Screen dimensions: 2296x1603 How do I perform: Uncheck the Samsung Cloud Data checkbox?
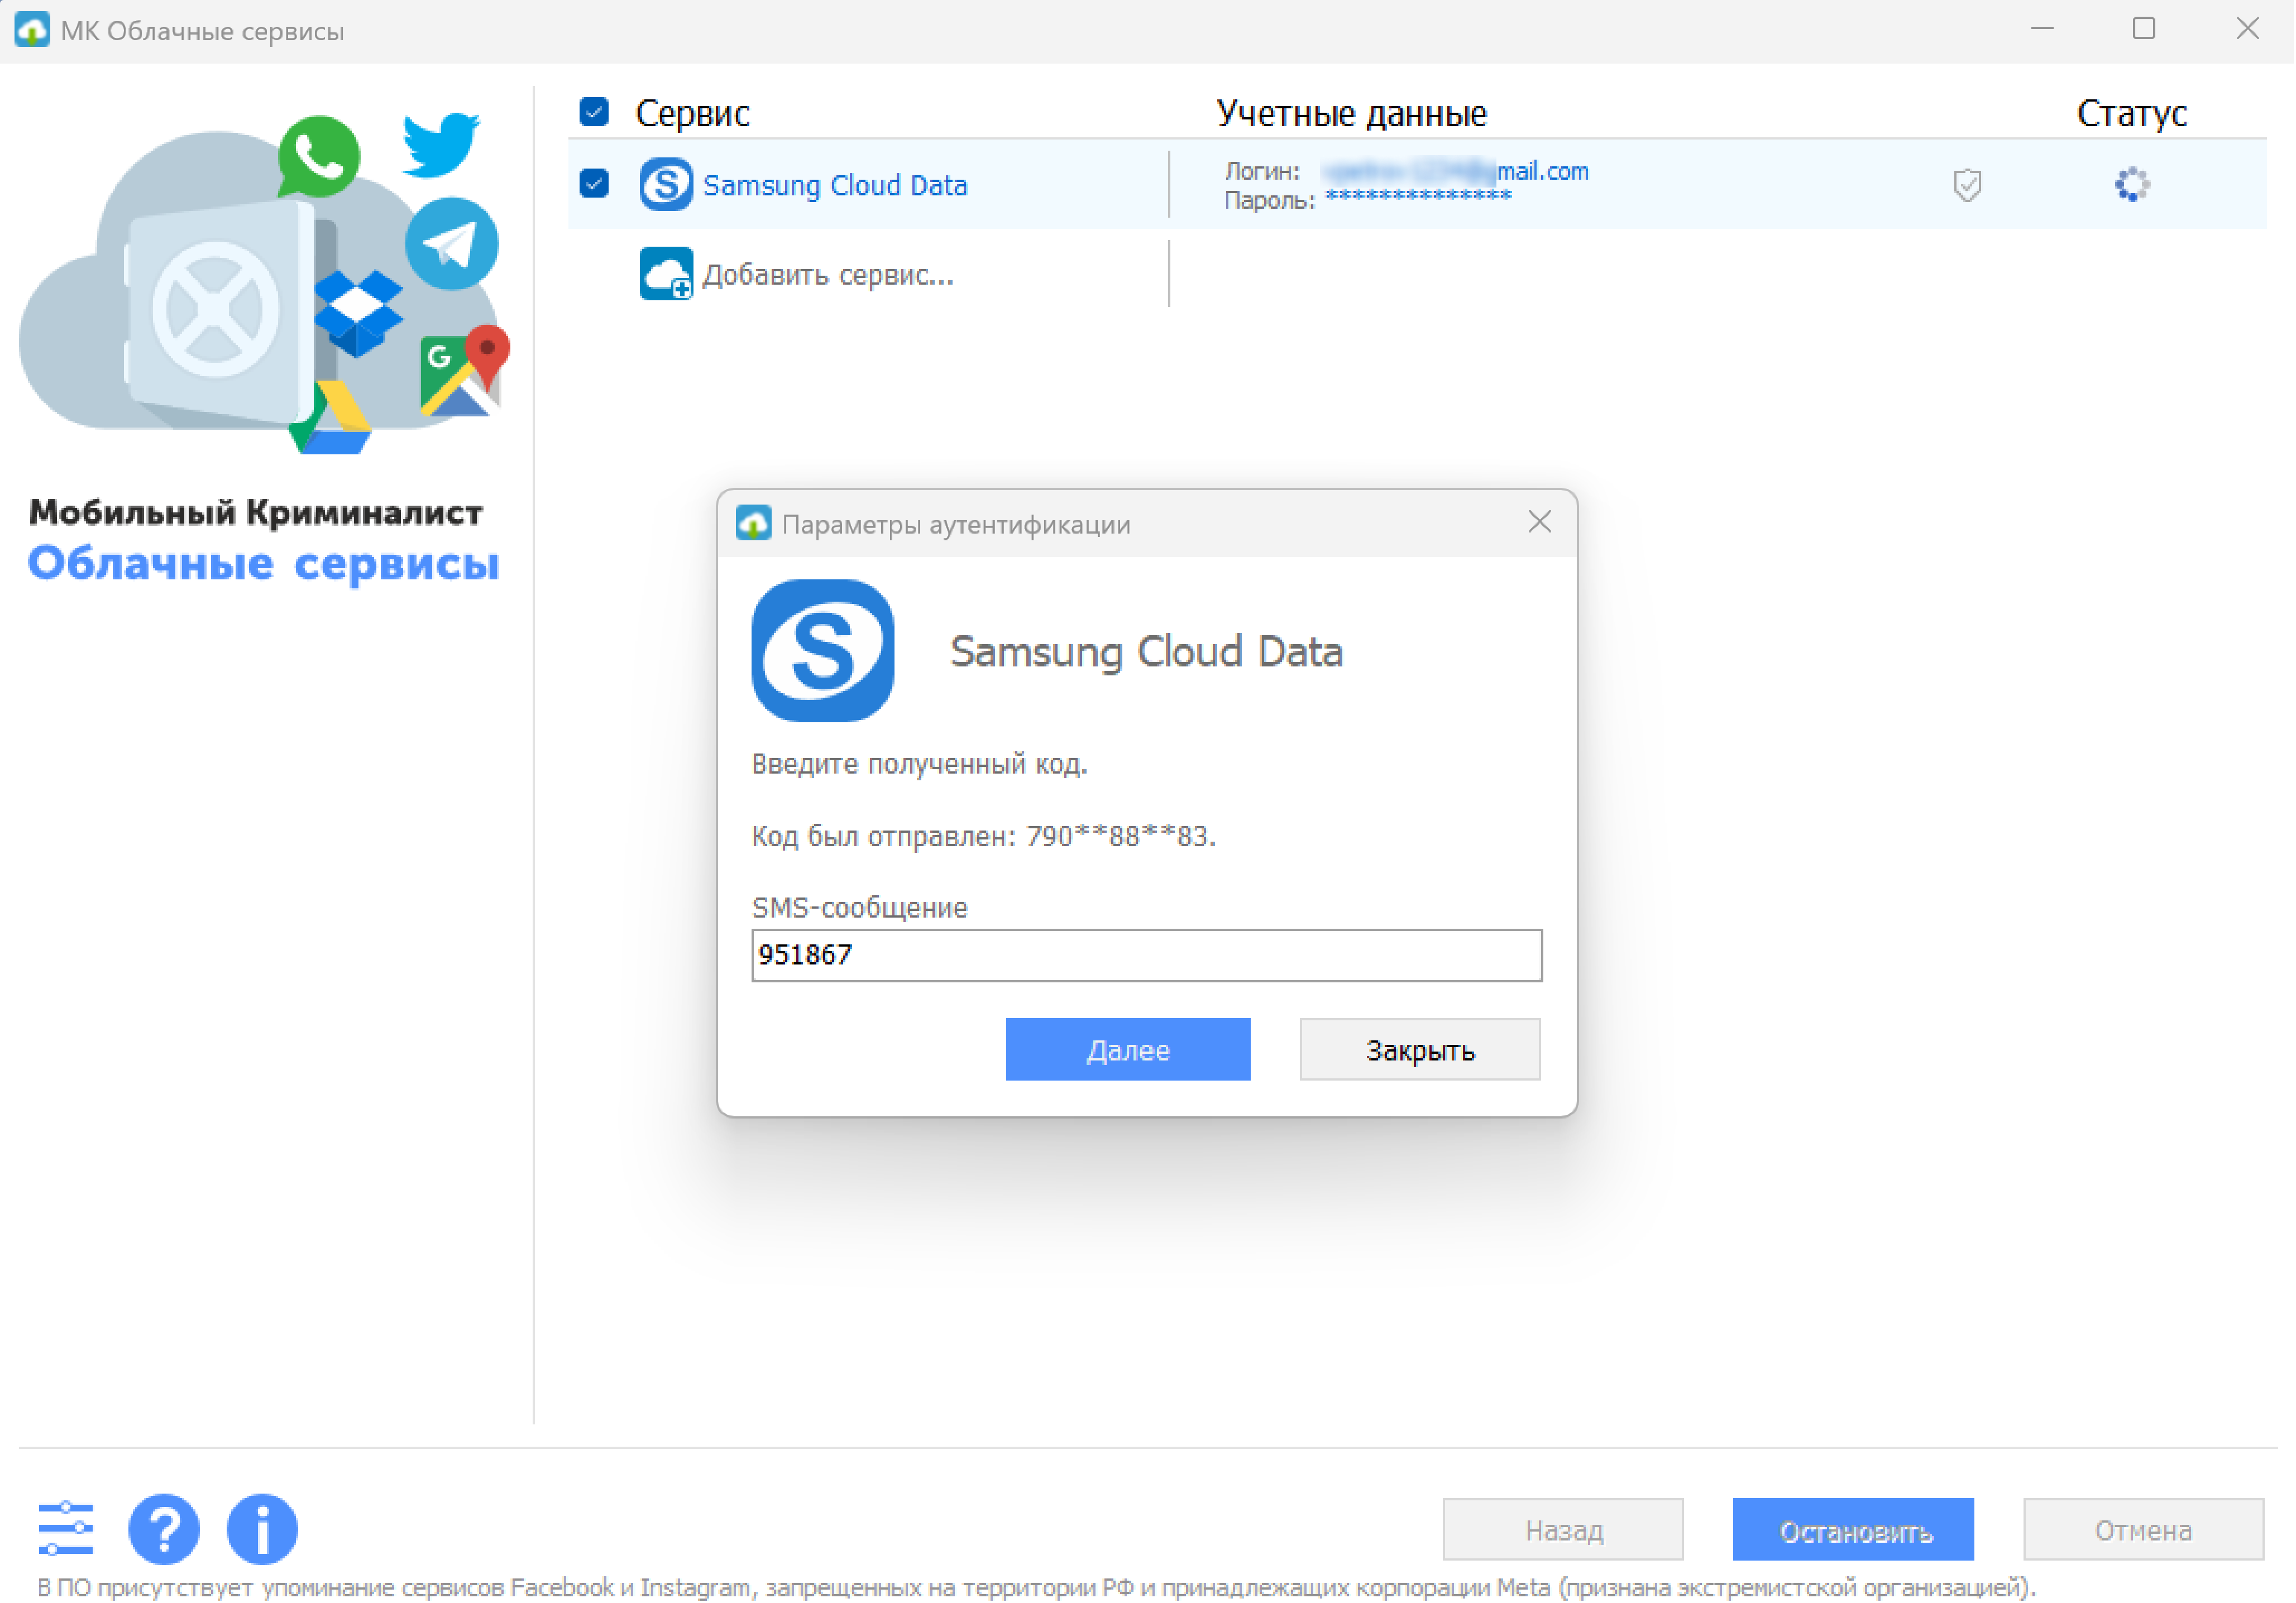pyautogui.click(x=594, y=184)
